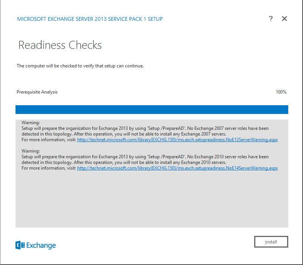Viewport: 303px width, 265px height.
Task: Click the Exchange logo icon
Action: tap(20, 245)
